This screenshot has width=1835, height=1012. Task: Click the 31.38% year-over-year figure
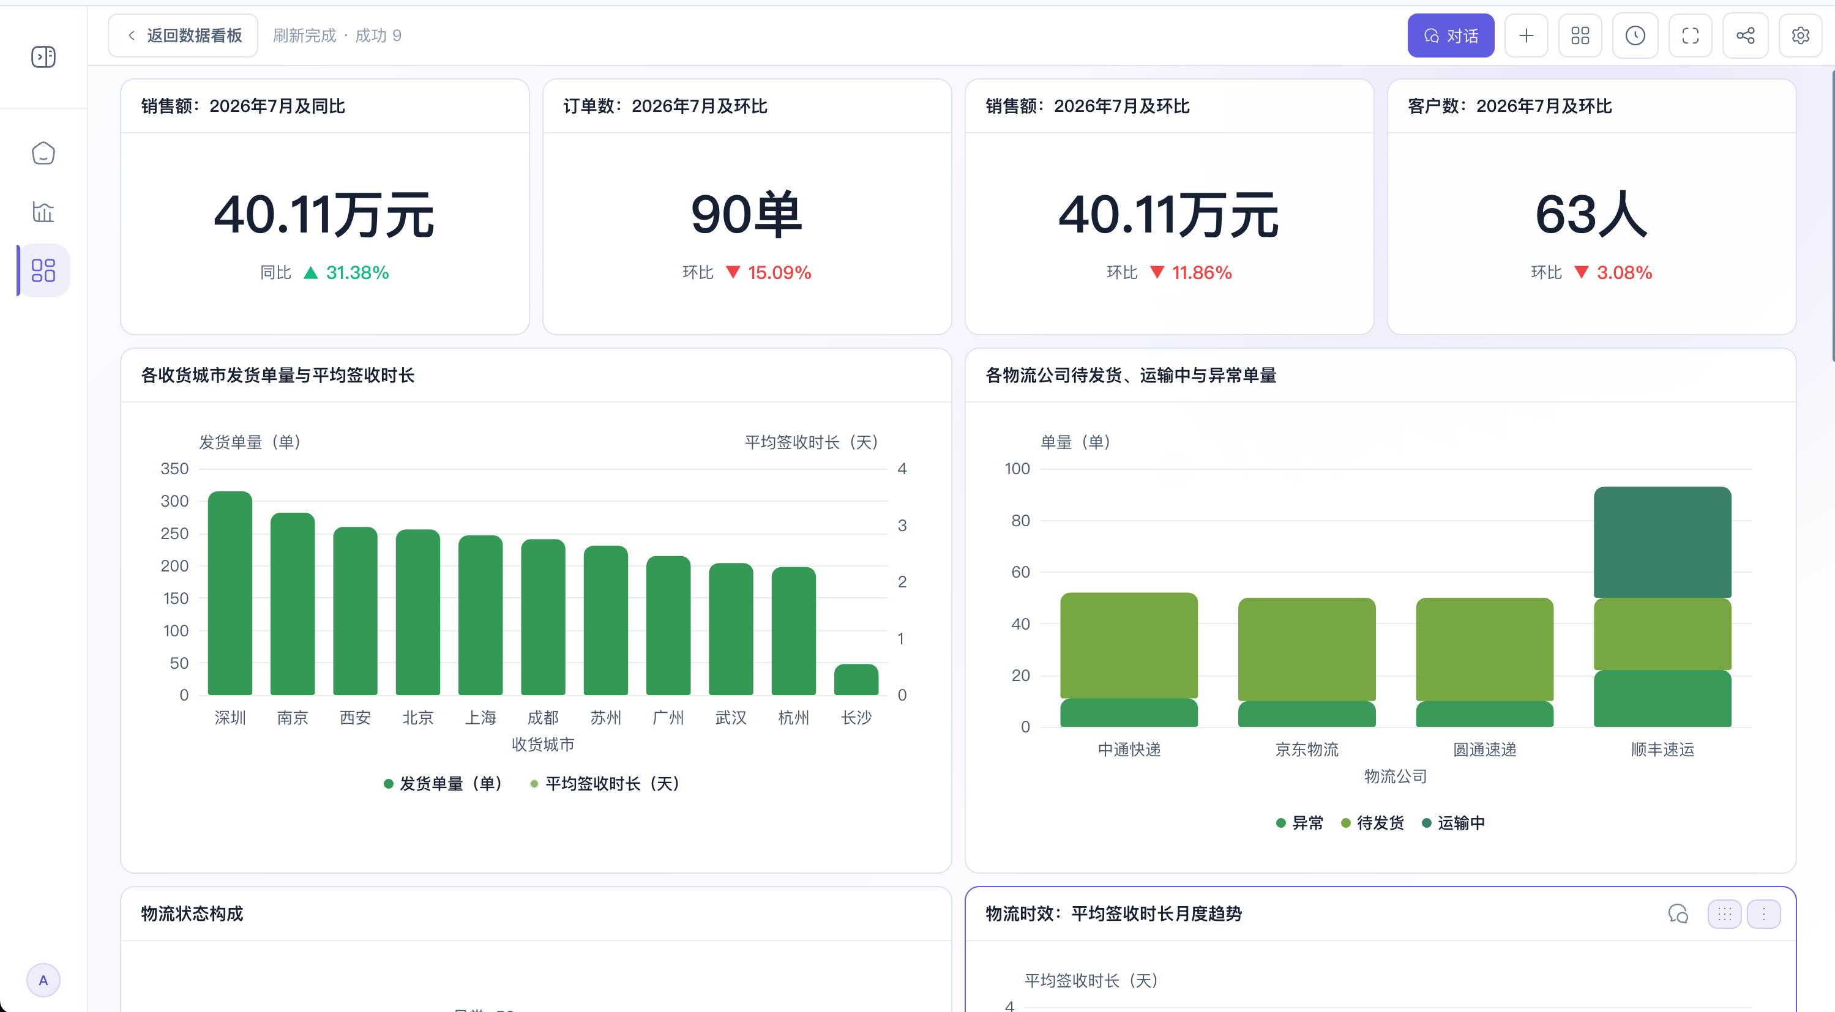tap(357, 273)
